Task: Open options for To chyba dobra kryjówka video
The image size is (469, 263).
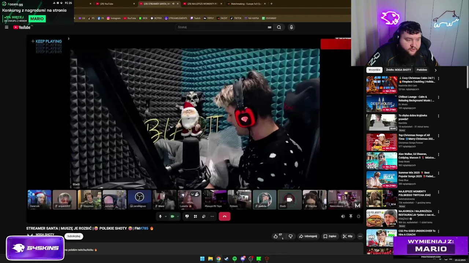Action: click(439, 116)
